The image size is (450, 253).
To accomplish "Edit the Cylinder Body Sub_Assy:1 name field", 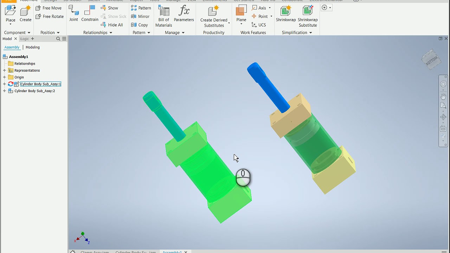I will point(40,84).
